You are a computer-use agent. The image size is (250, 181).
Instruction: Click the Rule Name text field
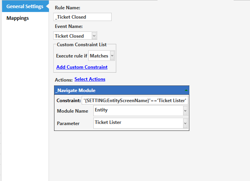pyautogui.click(x=82, y=17)
